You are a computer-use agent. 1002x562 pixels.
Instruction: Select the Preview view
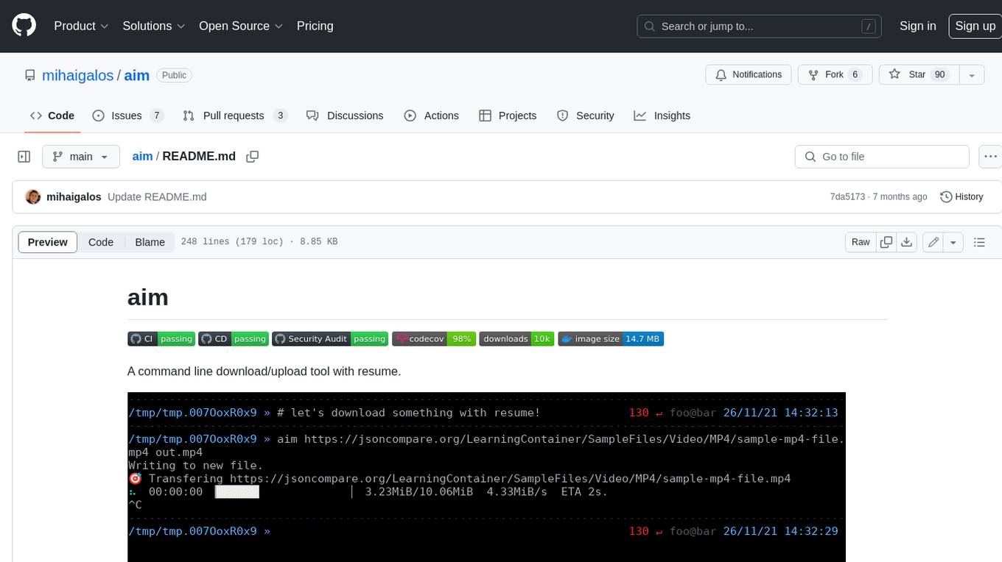(x=48, y=242)
